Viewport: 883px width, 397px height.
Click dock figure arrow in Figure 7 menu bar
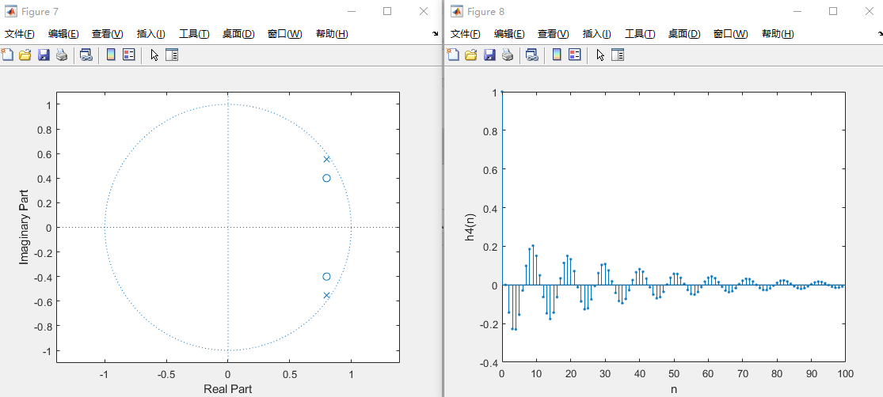436,34
